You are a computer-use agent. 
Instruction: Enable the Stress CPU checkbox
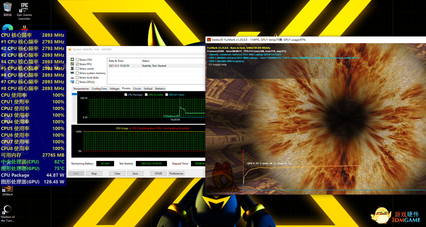(x=77, y=60)
